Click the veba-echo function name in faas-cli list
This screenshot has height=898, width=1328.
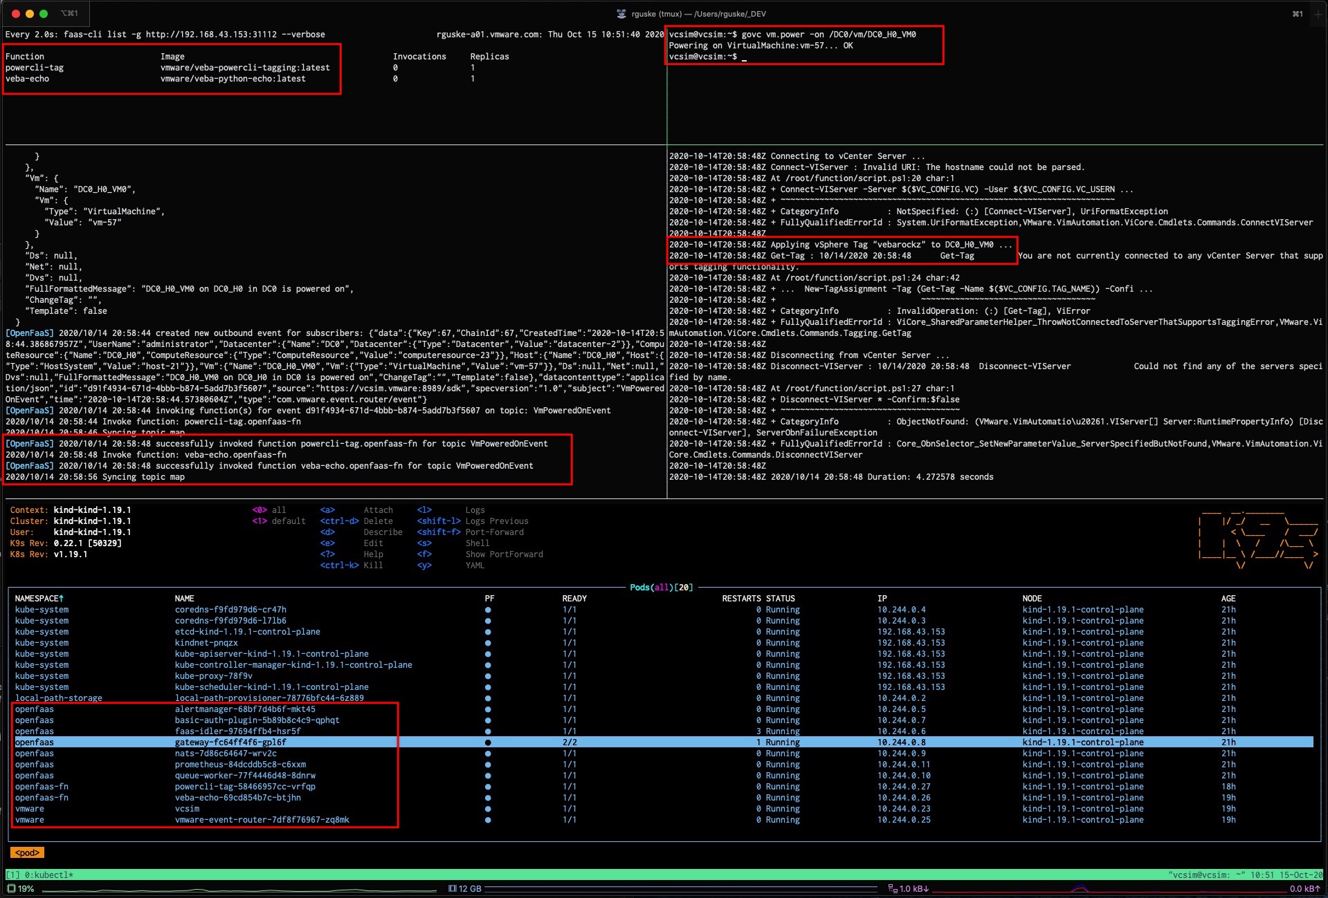[27, 79]
